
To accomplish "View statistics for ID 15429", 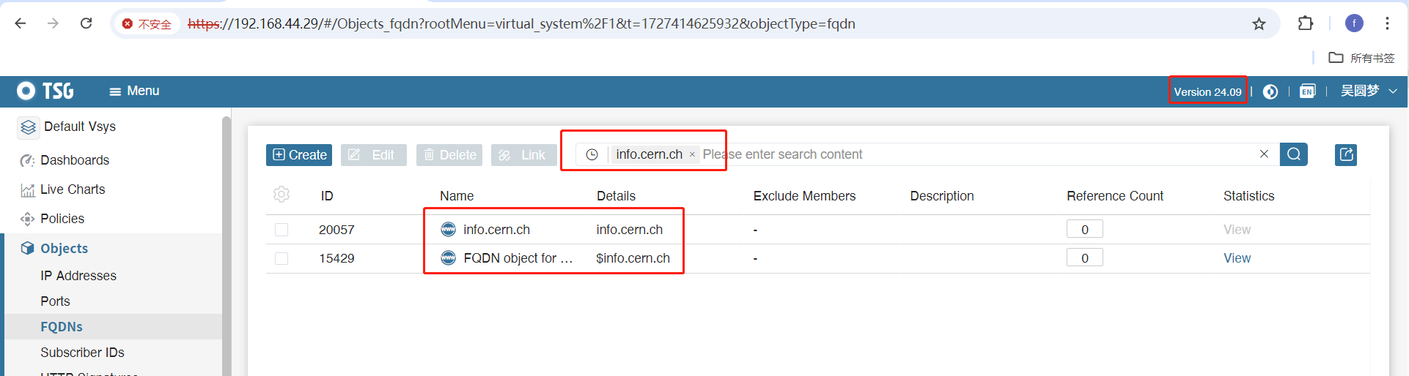I will coord(1237,258).
